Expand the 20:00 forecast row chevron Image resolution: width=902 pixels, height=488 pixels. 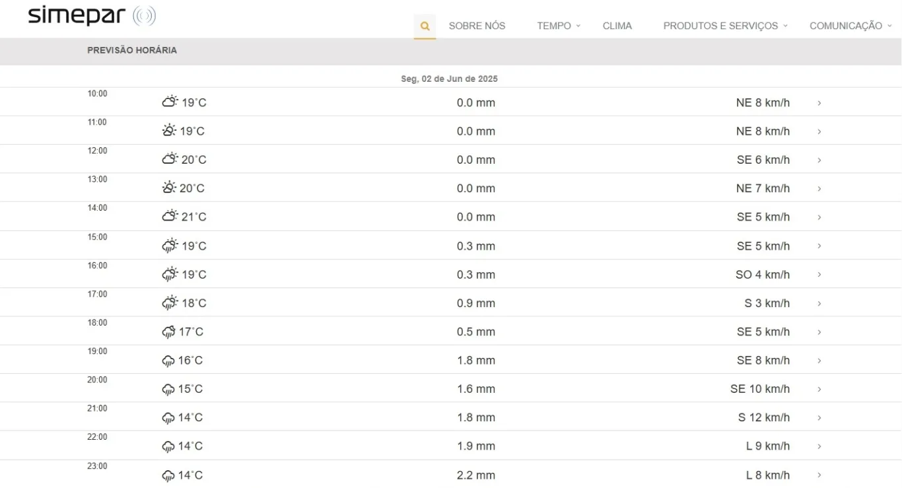(x=819, y=389)
